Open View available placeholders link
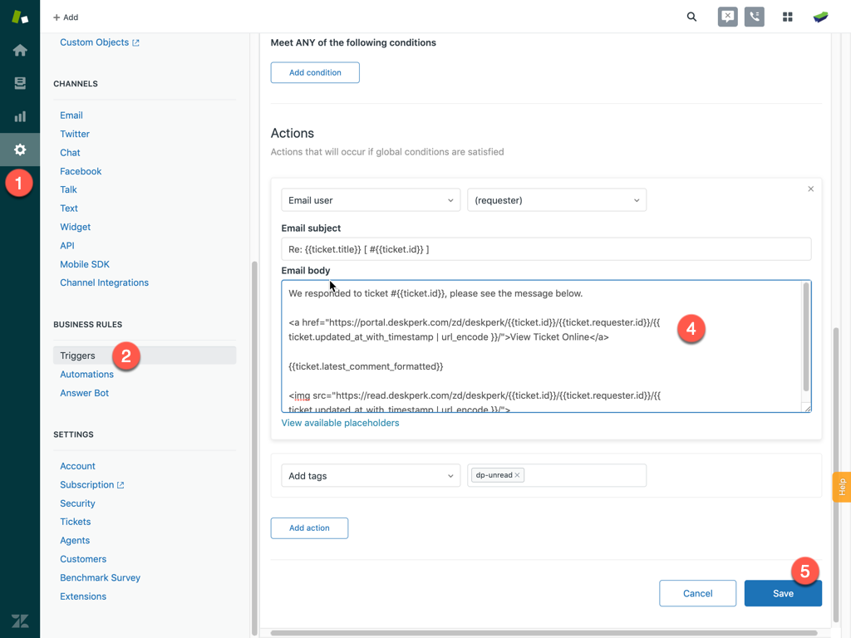 (340, 423)
